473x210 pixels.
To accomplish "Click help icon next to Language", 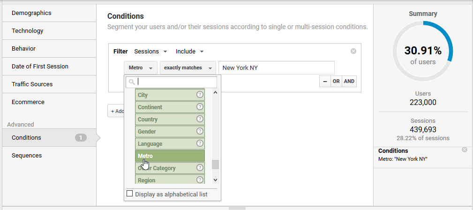I will pyautogui.click(x=200, y=143).
